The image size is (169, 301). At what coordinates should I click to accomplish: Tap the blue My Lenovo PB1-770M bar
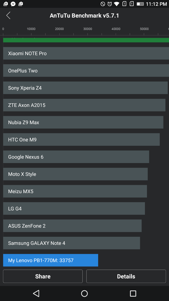click(51, 260)
